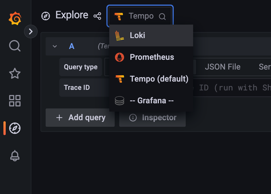This screenshot has height=194, width=271.
Task: Click the Trace ID input field
Action: pyautogui.click(x=232, y=88)
